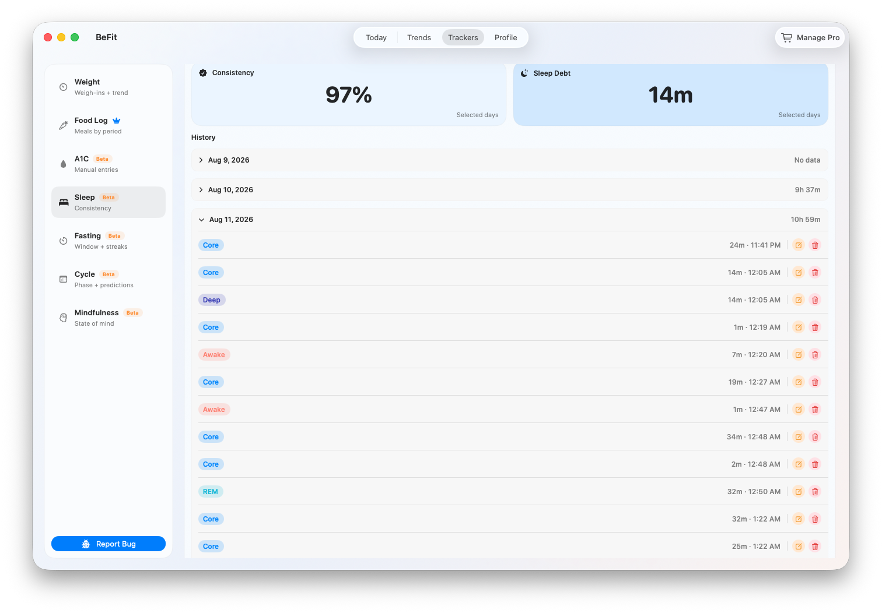Select the Trackers tab
Viewport: 882px width, 613px height.
coord(463,37)
